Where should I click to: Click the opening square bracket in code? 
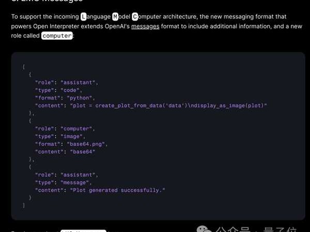[x=24, y=67]
